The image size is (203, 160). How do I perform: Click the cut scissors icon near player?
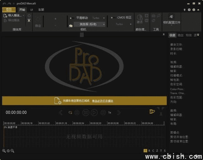tap(161, 114)
